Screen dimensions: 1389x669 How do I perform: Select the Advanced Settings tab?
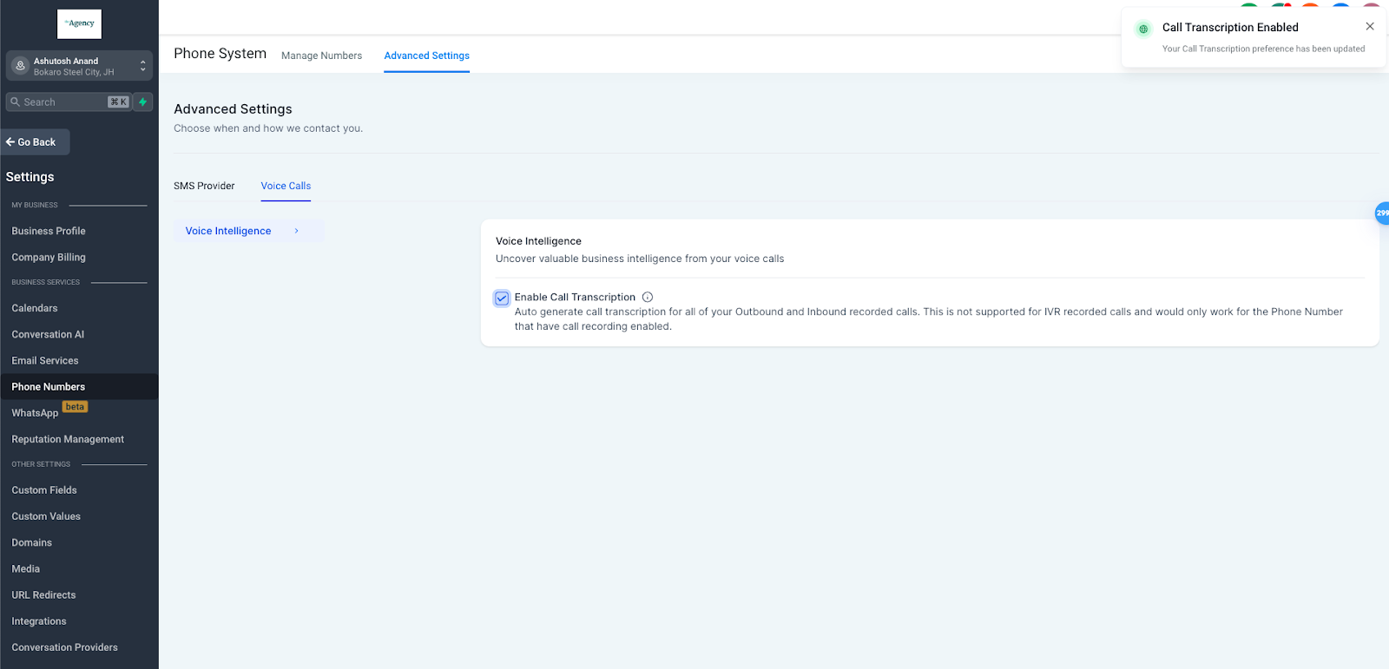point(427,56)
